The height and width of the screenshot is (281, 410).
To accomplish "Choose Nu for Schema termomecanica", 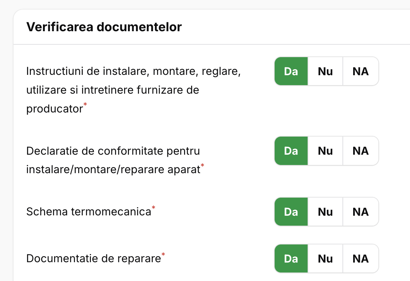I will click(325, 212).
